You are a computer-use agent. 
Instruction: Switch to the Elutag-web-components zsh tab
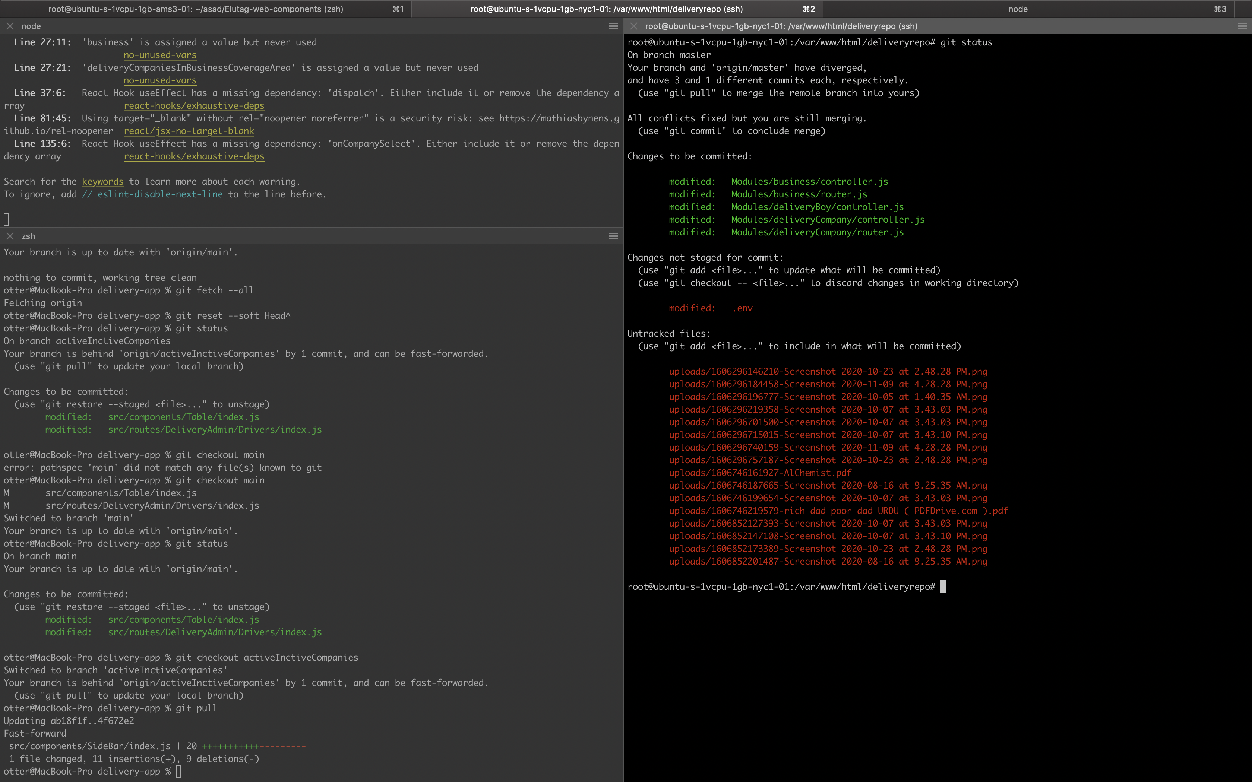tap(205, 9)
